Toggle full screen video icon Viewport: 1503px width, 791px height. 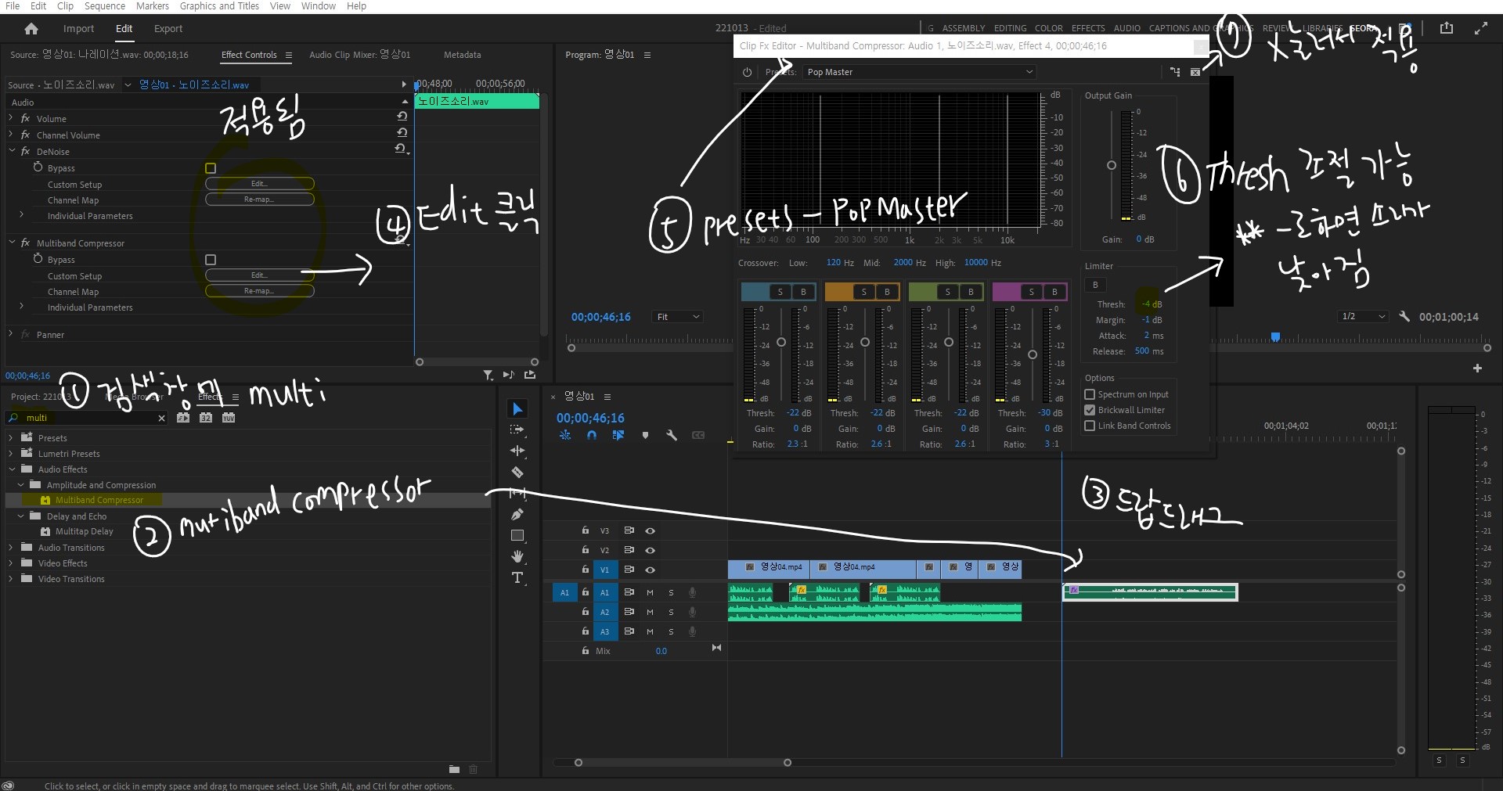coord(1480,28)
